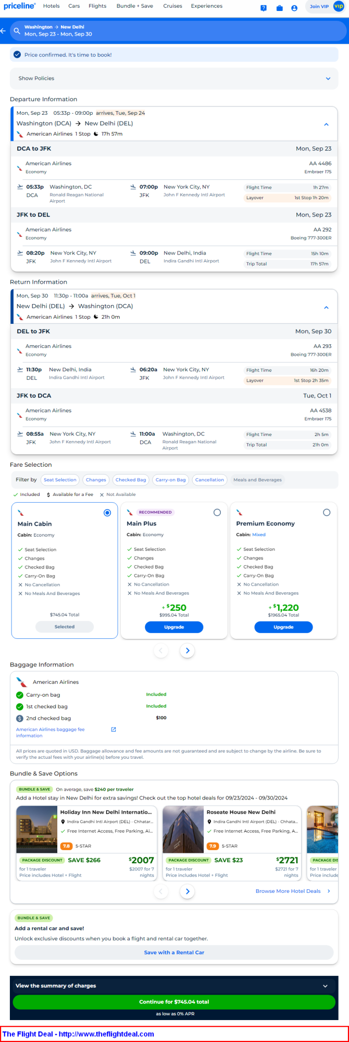Click the Join VIP button
Image resolution: width=349 pixels, height=1042 pixels.
pos(319,6)
